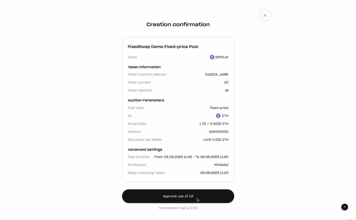This screenshot has height=220, width=356.
Task: Close the Creation confirmation dialog
Action: tap(265, 15)
